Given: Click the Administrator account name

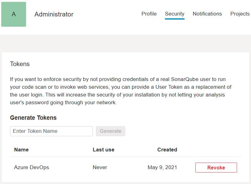Looking at the screenshot, I should [x=54, y=14].
